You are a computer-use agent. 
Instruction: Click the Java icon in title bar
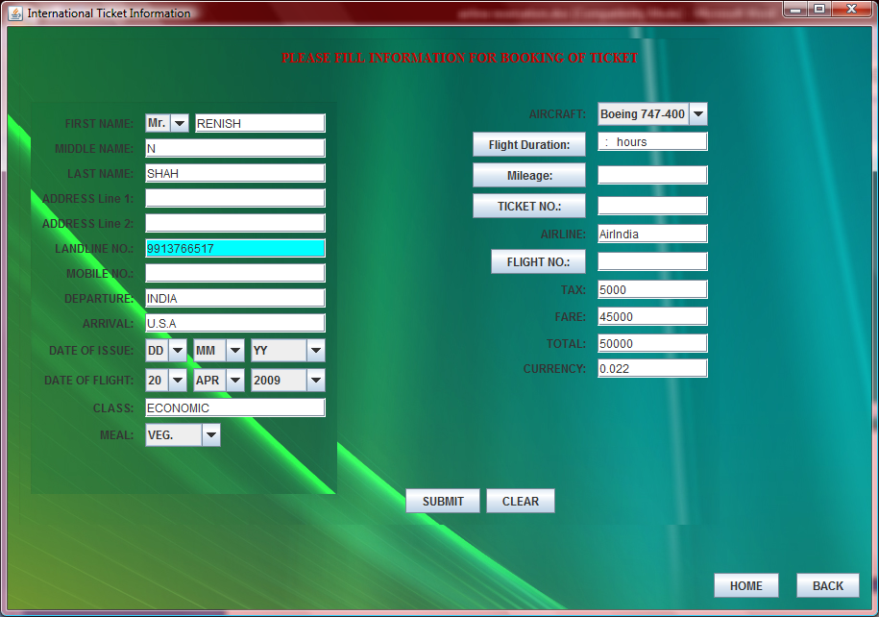[15, 12]
